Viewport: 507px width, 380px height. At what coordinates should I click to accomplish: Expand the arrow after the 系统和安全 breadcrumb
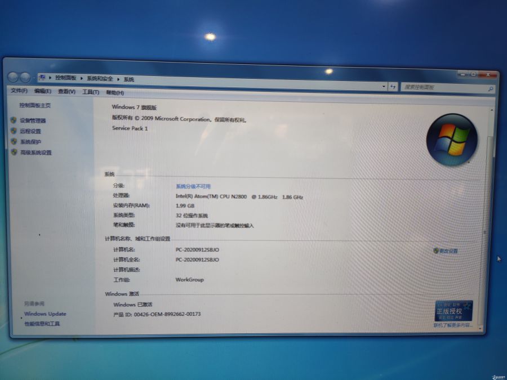click(x=118, y=79)
